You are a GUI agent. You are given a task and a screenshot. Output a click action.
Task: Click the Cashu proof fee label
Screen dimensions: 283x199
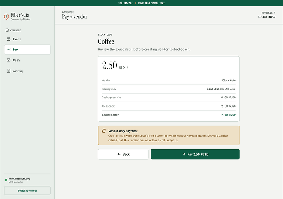[112, 98]
